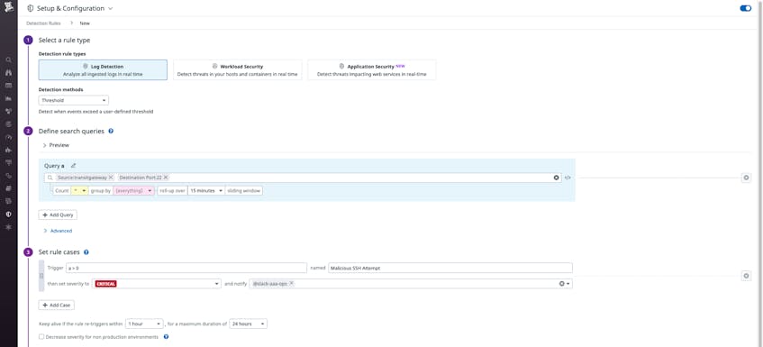Click help icon next to Set rule cases
This screenshot has width=763, height=347.
[x=86, y=252]
